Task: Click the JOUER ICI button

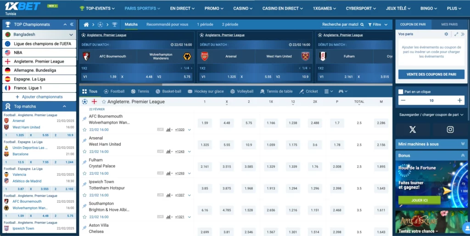Action: [x=420, y=200]
